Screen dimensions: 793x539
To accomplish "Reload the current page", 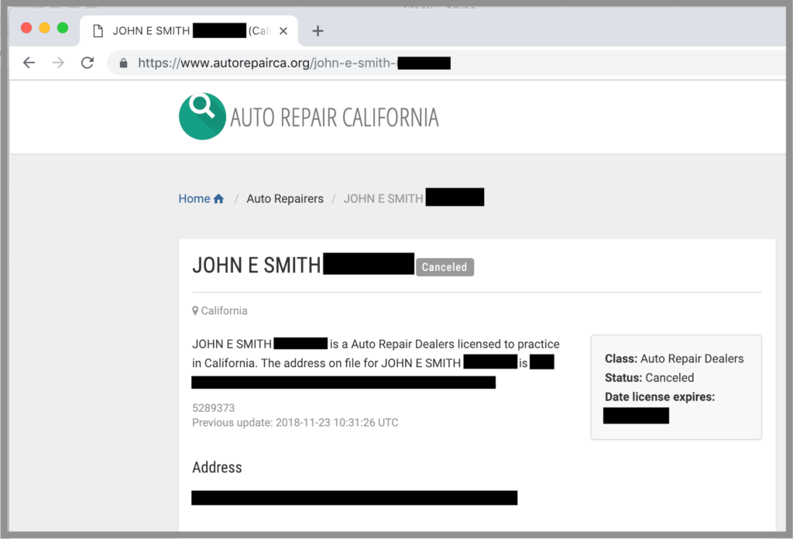I will (88, 63).
